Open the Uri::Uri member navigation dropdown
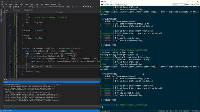This screenshot has width=200, height=112. 78,12
